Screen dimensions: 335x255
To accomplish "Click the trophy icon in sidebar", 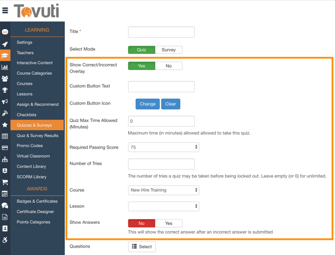I will click(5, 90).
